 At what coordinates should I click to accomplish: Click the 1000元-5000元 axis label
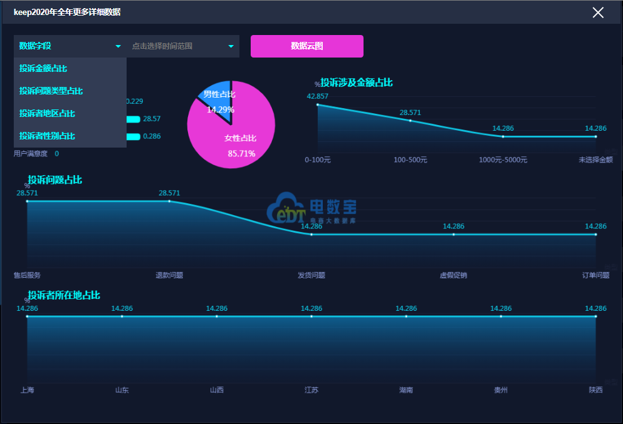pos(503,159)
